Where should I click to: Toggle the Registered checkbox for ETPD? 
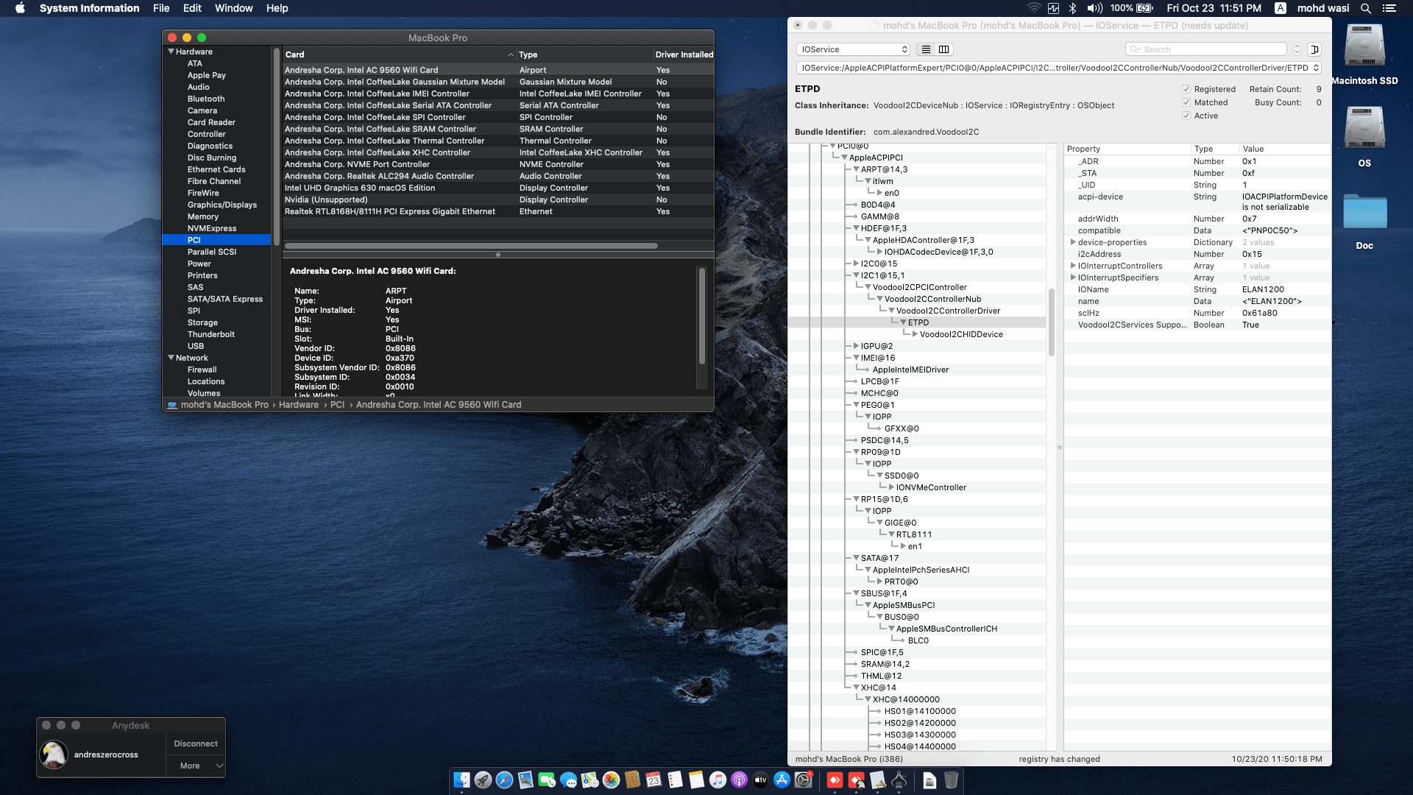pos(1186,88)
